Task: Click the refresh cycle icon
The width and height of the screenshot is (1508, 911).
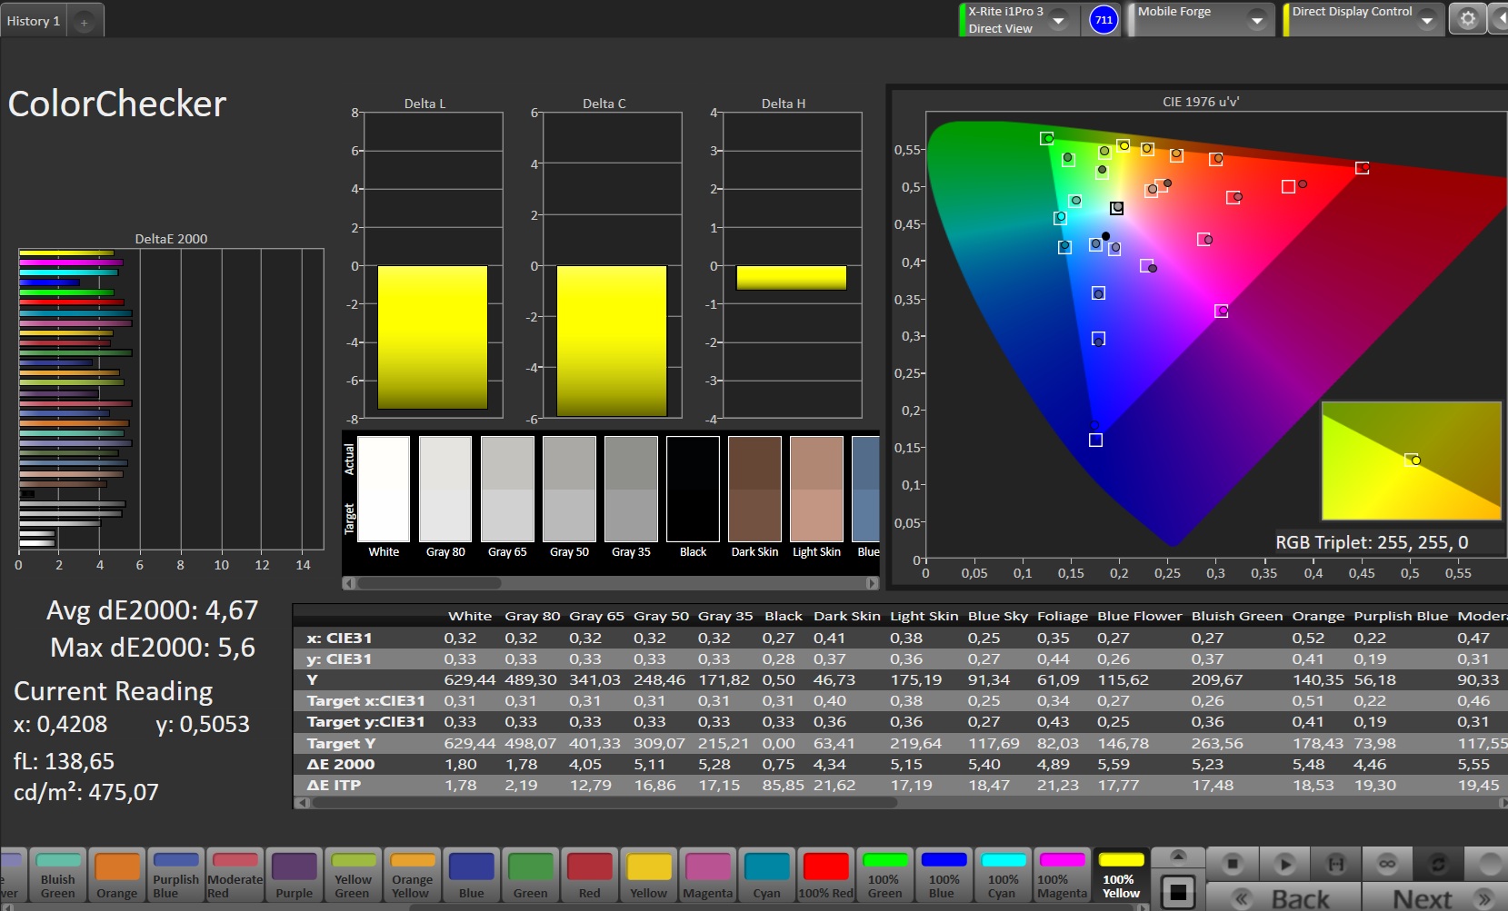Action: click(x=1438, y=863)
